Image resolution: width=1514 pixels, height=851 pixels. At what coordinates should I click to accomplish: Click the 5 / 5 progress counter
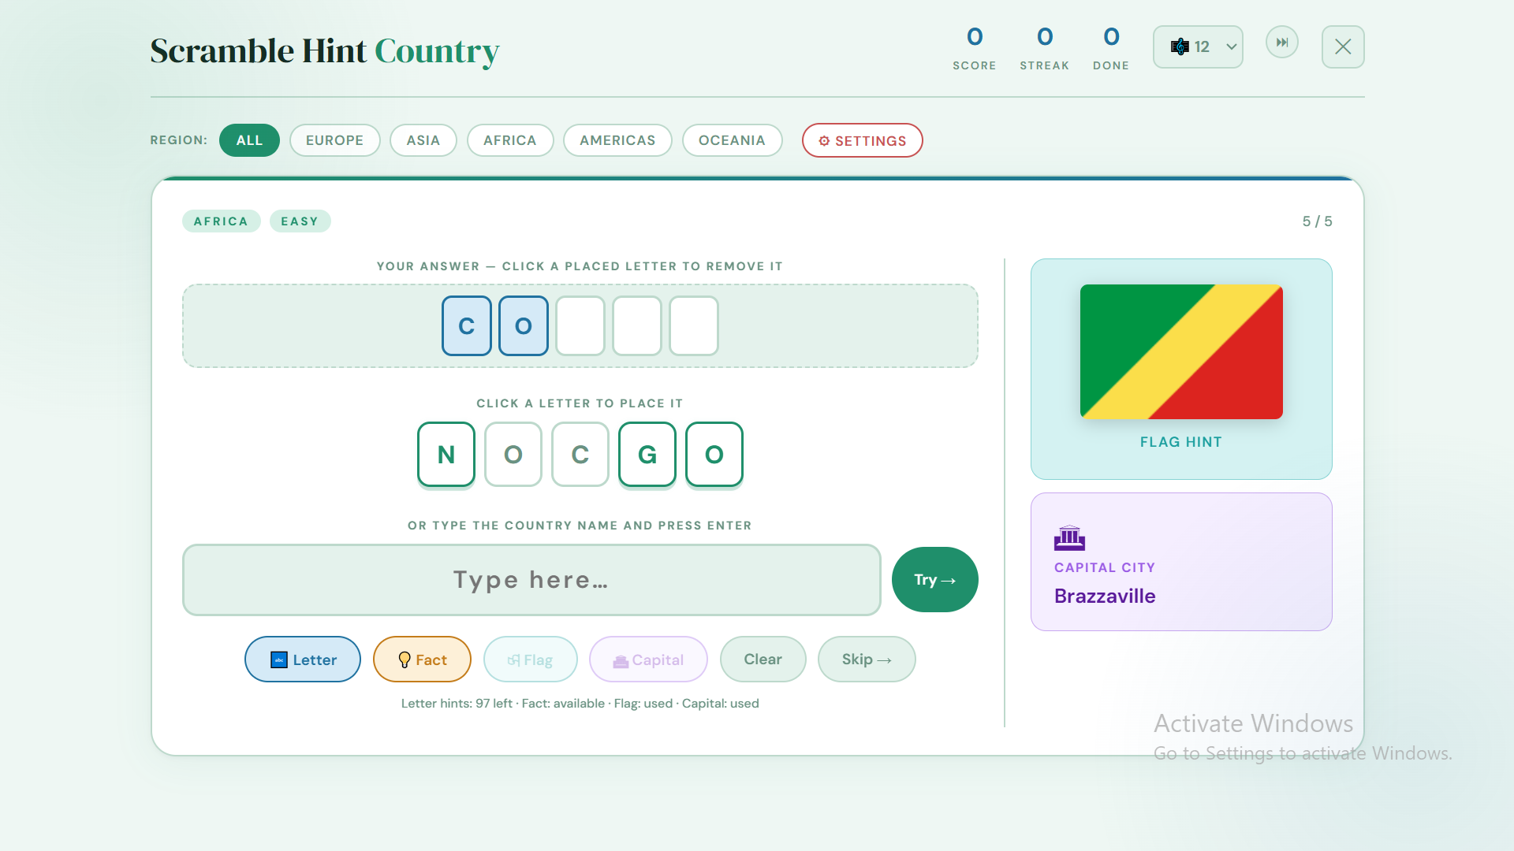pyautogui.click(x=1317, y=221)
